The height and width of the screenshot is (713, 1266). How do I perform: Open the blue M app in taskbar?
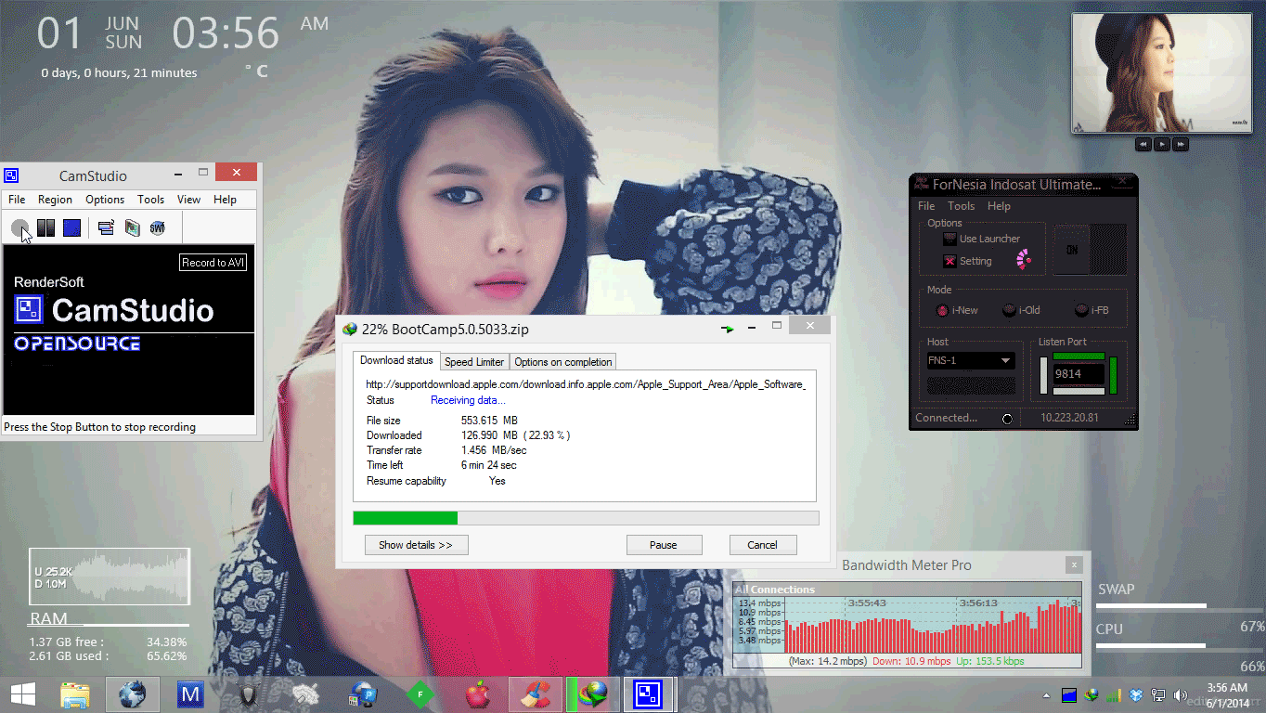[190, 694]
